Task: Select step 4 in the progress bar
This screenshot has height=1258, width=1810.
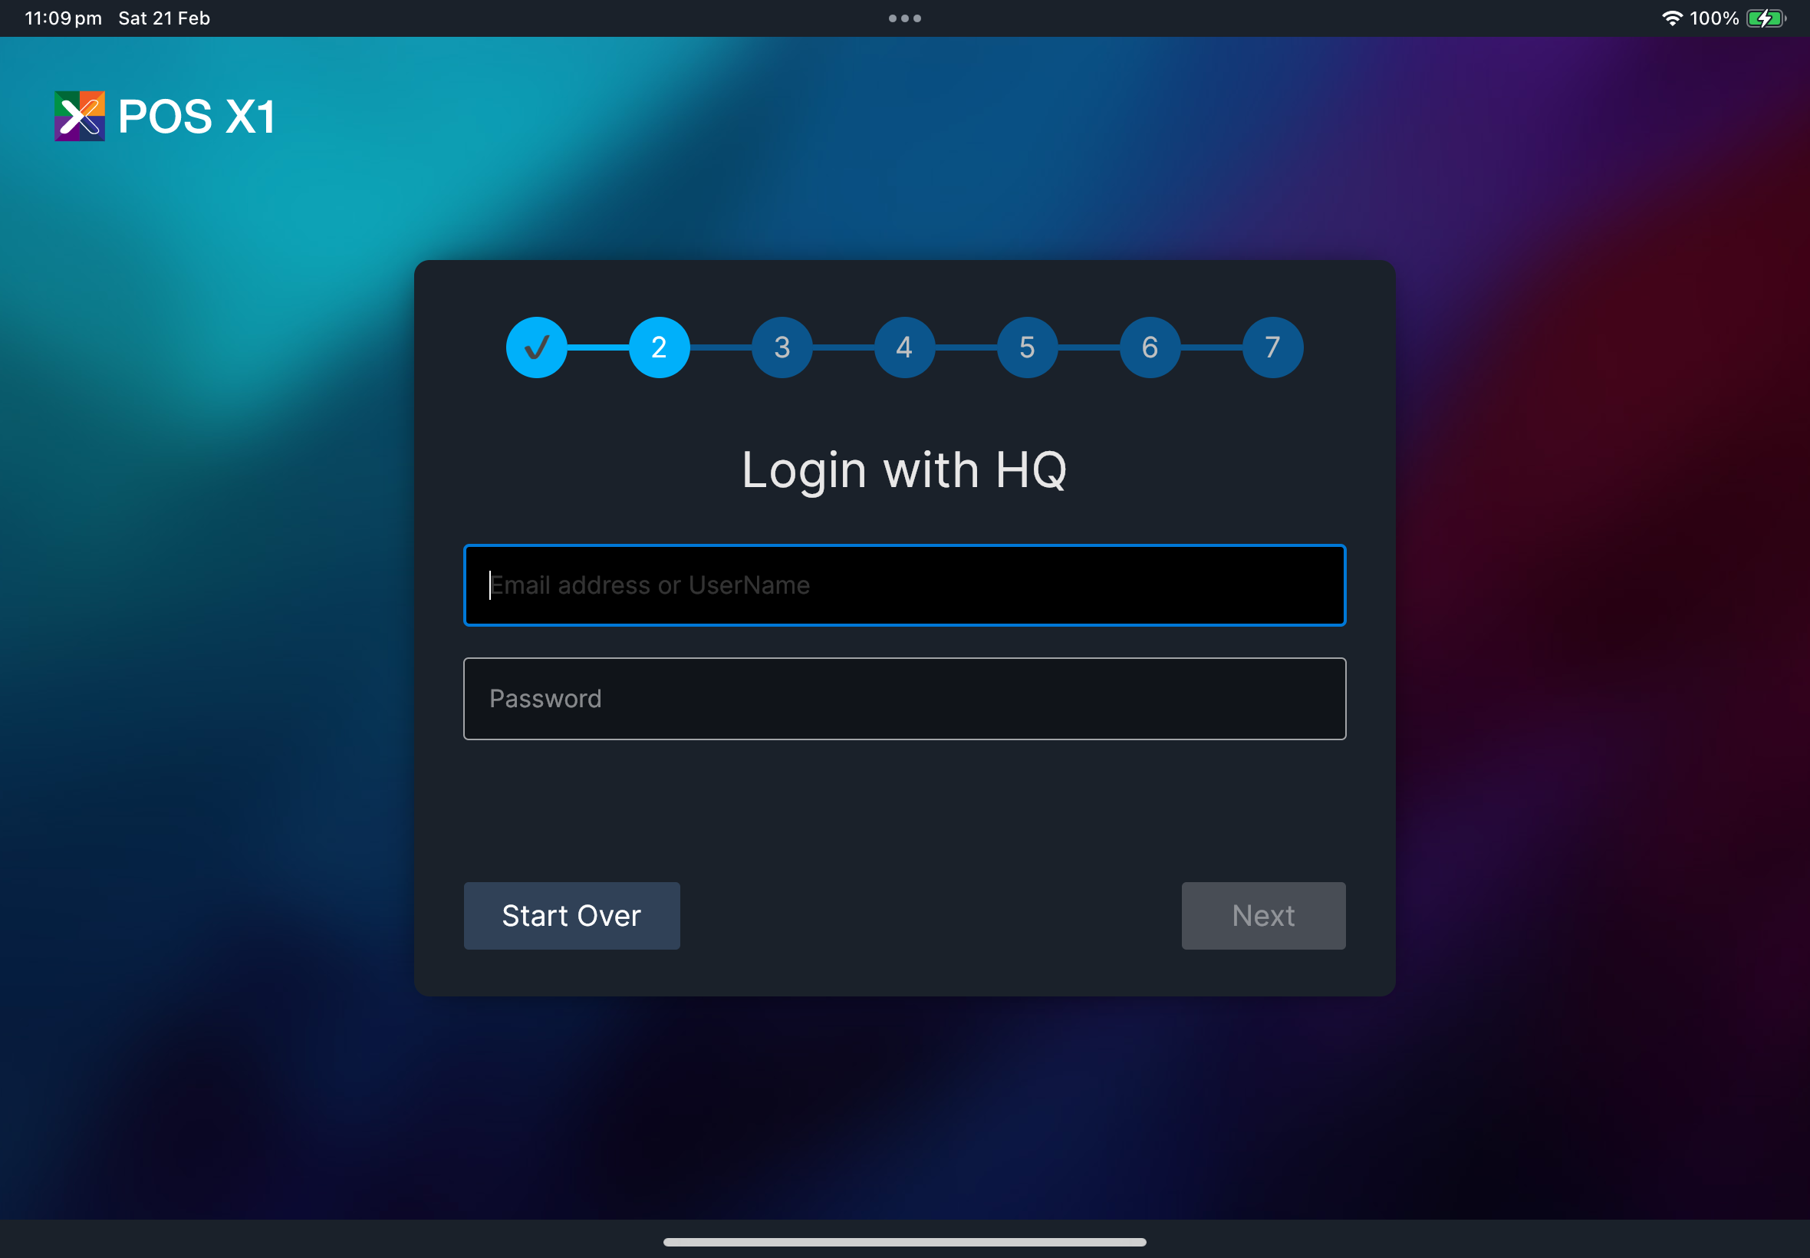Action: pos(903,347)
